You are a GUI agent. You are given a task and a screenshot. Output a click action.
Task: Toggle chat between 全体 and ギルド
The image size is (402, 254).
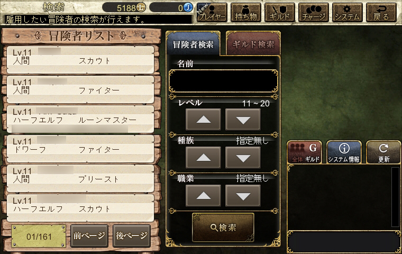[x=304, y=152]
